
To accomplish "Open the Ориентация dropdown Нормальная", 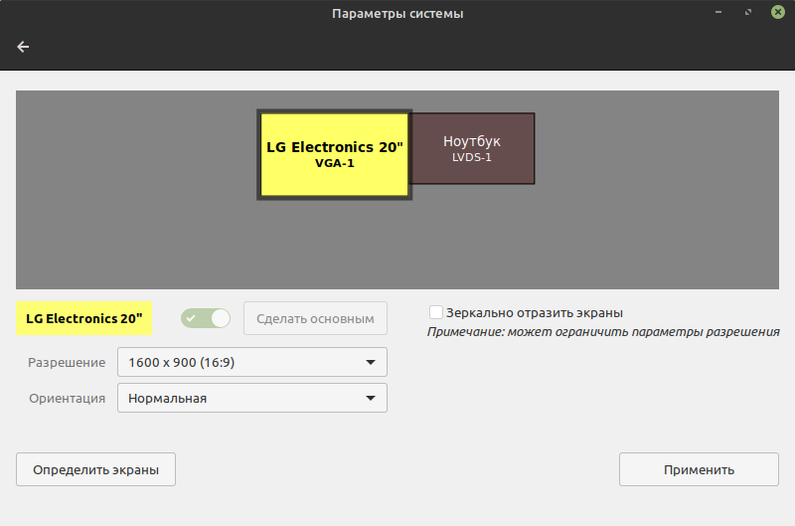I will [252, 398].
